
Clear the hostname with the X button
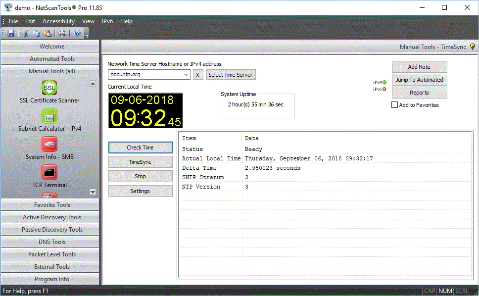pos(197,75)
